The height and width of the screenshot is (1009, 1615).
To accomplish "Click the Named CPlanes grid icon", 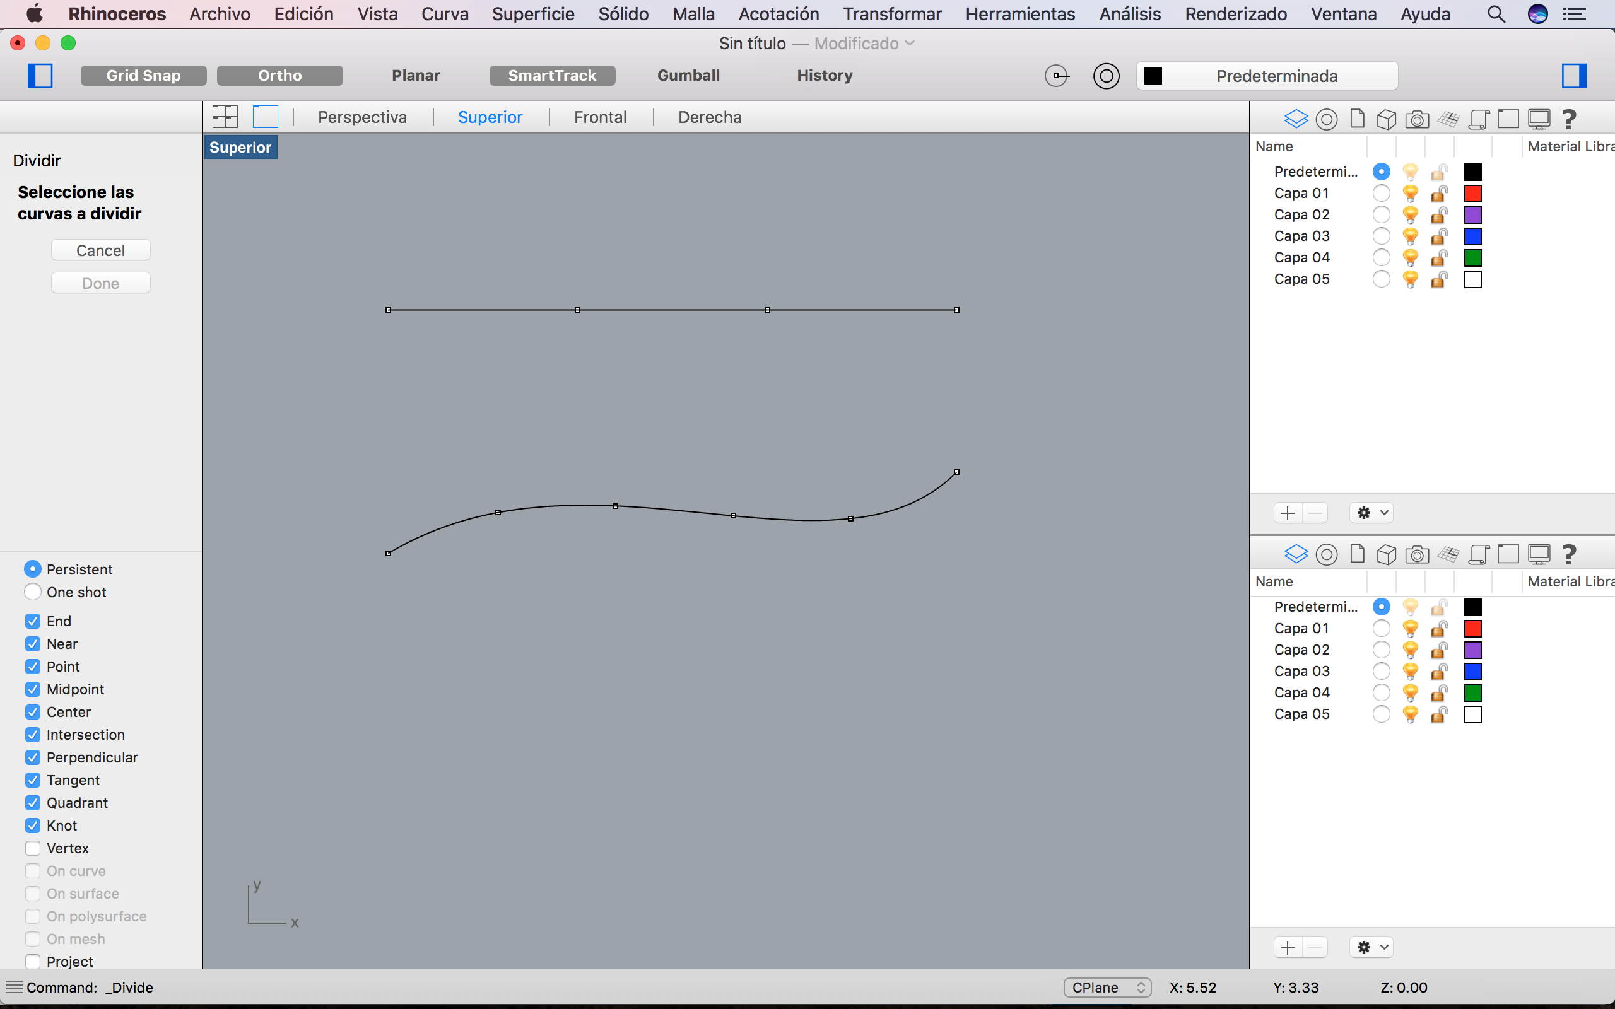I will click(x=1448, y=118).
